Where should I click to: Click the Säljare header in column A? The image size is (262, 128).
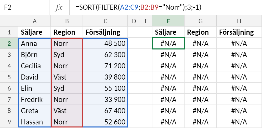point(34,32)
